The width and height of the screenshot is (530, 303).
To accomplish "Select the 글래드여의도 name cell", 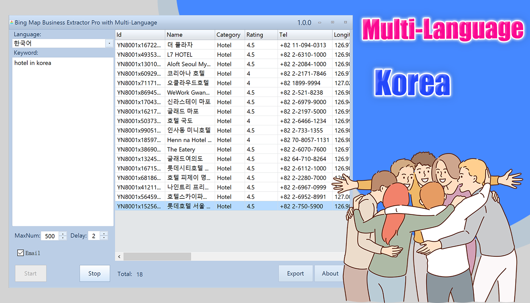I will [x=190, y=159].
